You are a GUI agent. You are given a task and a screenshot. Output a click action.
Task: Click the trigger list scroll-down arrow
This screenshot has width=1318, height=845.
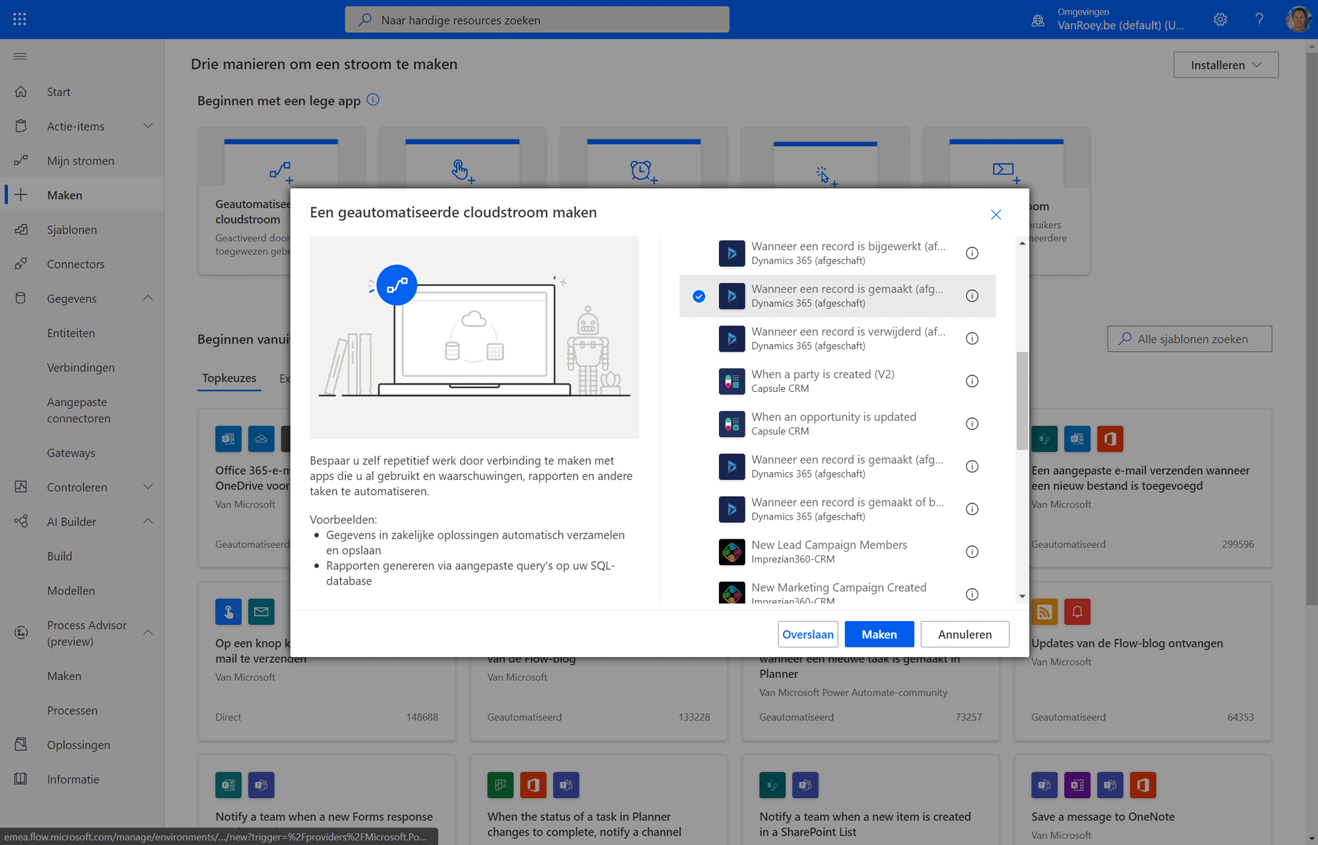point(1022,597)
